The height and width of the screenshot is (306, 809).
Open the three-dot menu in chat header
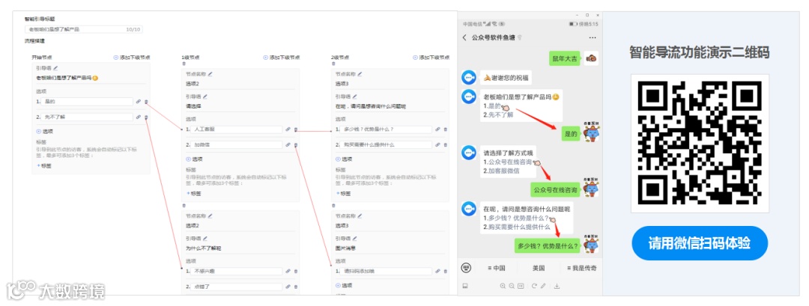coord(593,37)
